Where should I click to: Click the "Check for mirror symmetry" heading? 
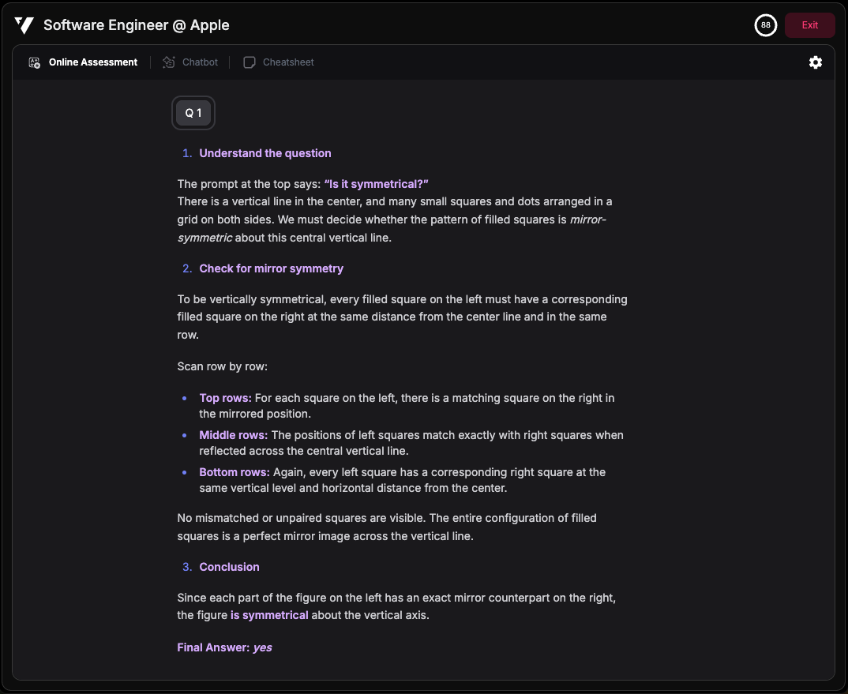point(271,268)
